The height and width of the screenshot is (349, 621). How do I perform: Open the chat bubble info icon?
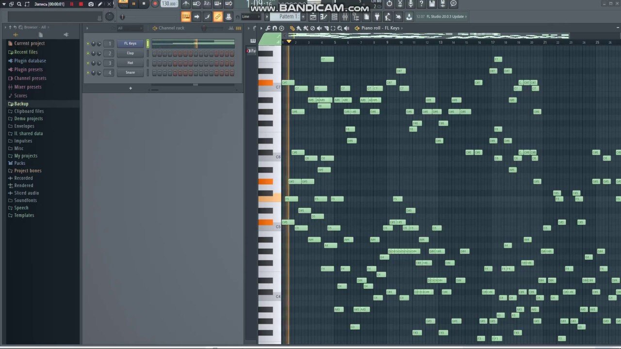coord(453,3)
